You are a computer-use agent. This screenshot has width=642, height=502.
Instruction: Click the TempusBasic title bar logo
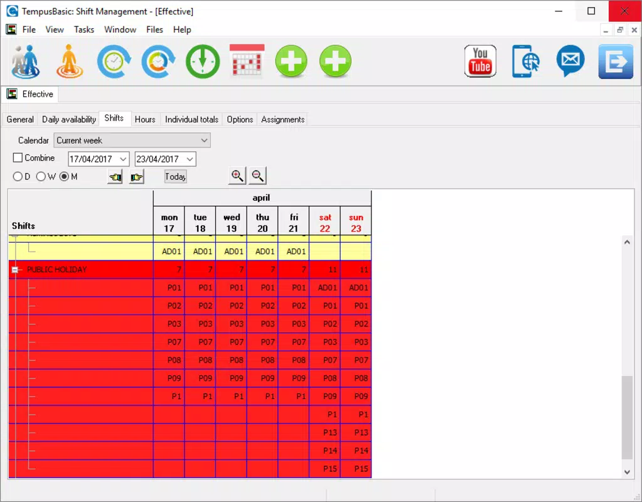[13, 11]
